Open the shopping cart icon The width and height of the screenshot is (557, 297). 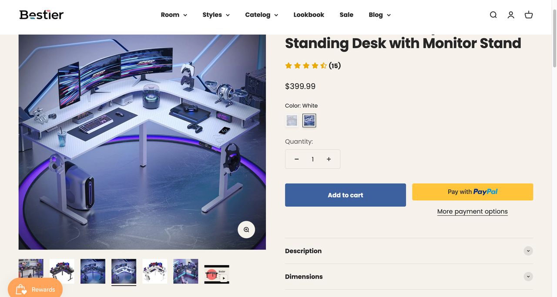coord(529,15)
